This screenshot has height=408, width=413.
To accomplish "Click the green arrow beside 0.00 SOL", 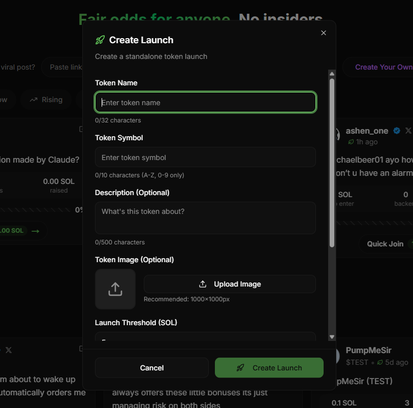I will tap(36, 231).
